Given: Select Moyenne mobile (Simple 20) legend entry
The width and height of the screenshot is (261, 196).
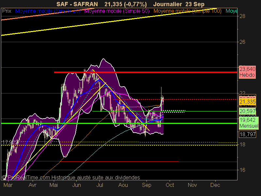Looking at the screenshot, I should click(48, 11).
